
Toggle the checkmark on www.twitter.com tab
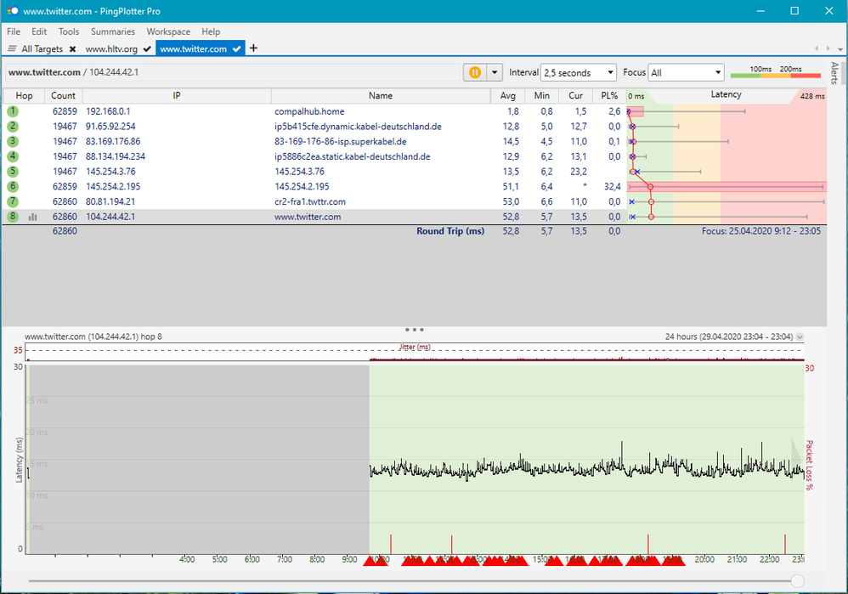coord(237,49)
